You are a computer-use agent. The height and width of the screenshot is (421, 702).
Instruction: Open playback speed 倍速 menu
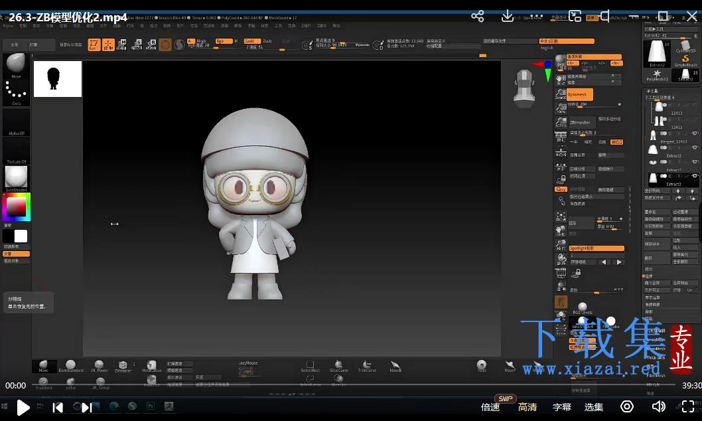pos(490,407)
